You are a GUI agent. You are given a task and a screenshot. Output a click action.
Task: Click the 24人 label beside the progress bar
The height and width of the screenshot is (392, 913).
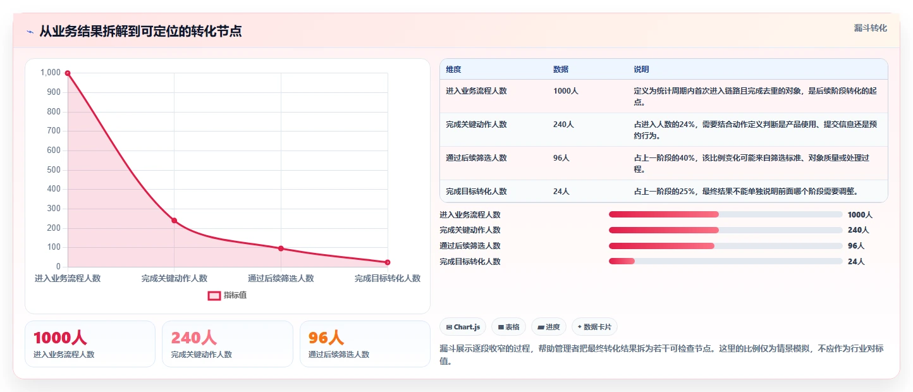tap(856, 261)
